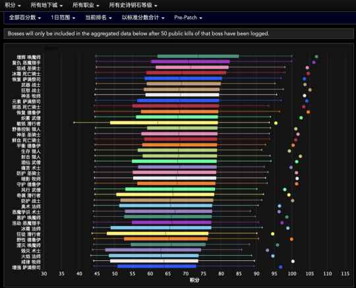The image size is (356, 288).
Task: Click the purple 复仇 恶魔猎手 box bar
Action: [x=191, y=61]
